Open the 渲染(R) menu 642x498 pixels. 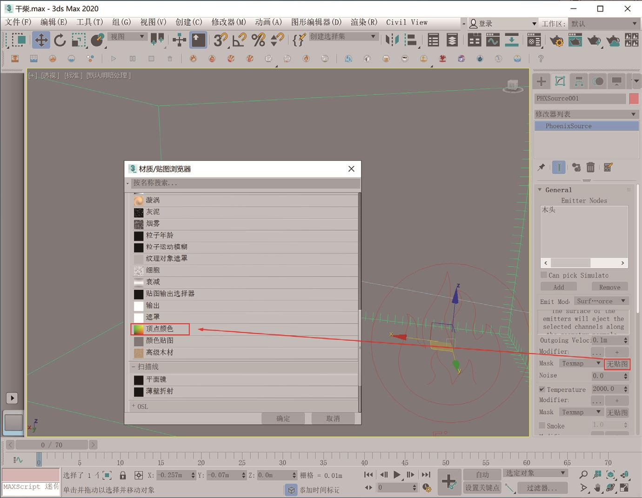point(363,22)
